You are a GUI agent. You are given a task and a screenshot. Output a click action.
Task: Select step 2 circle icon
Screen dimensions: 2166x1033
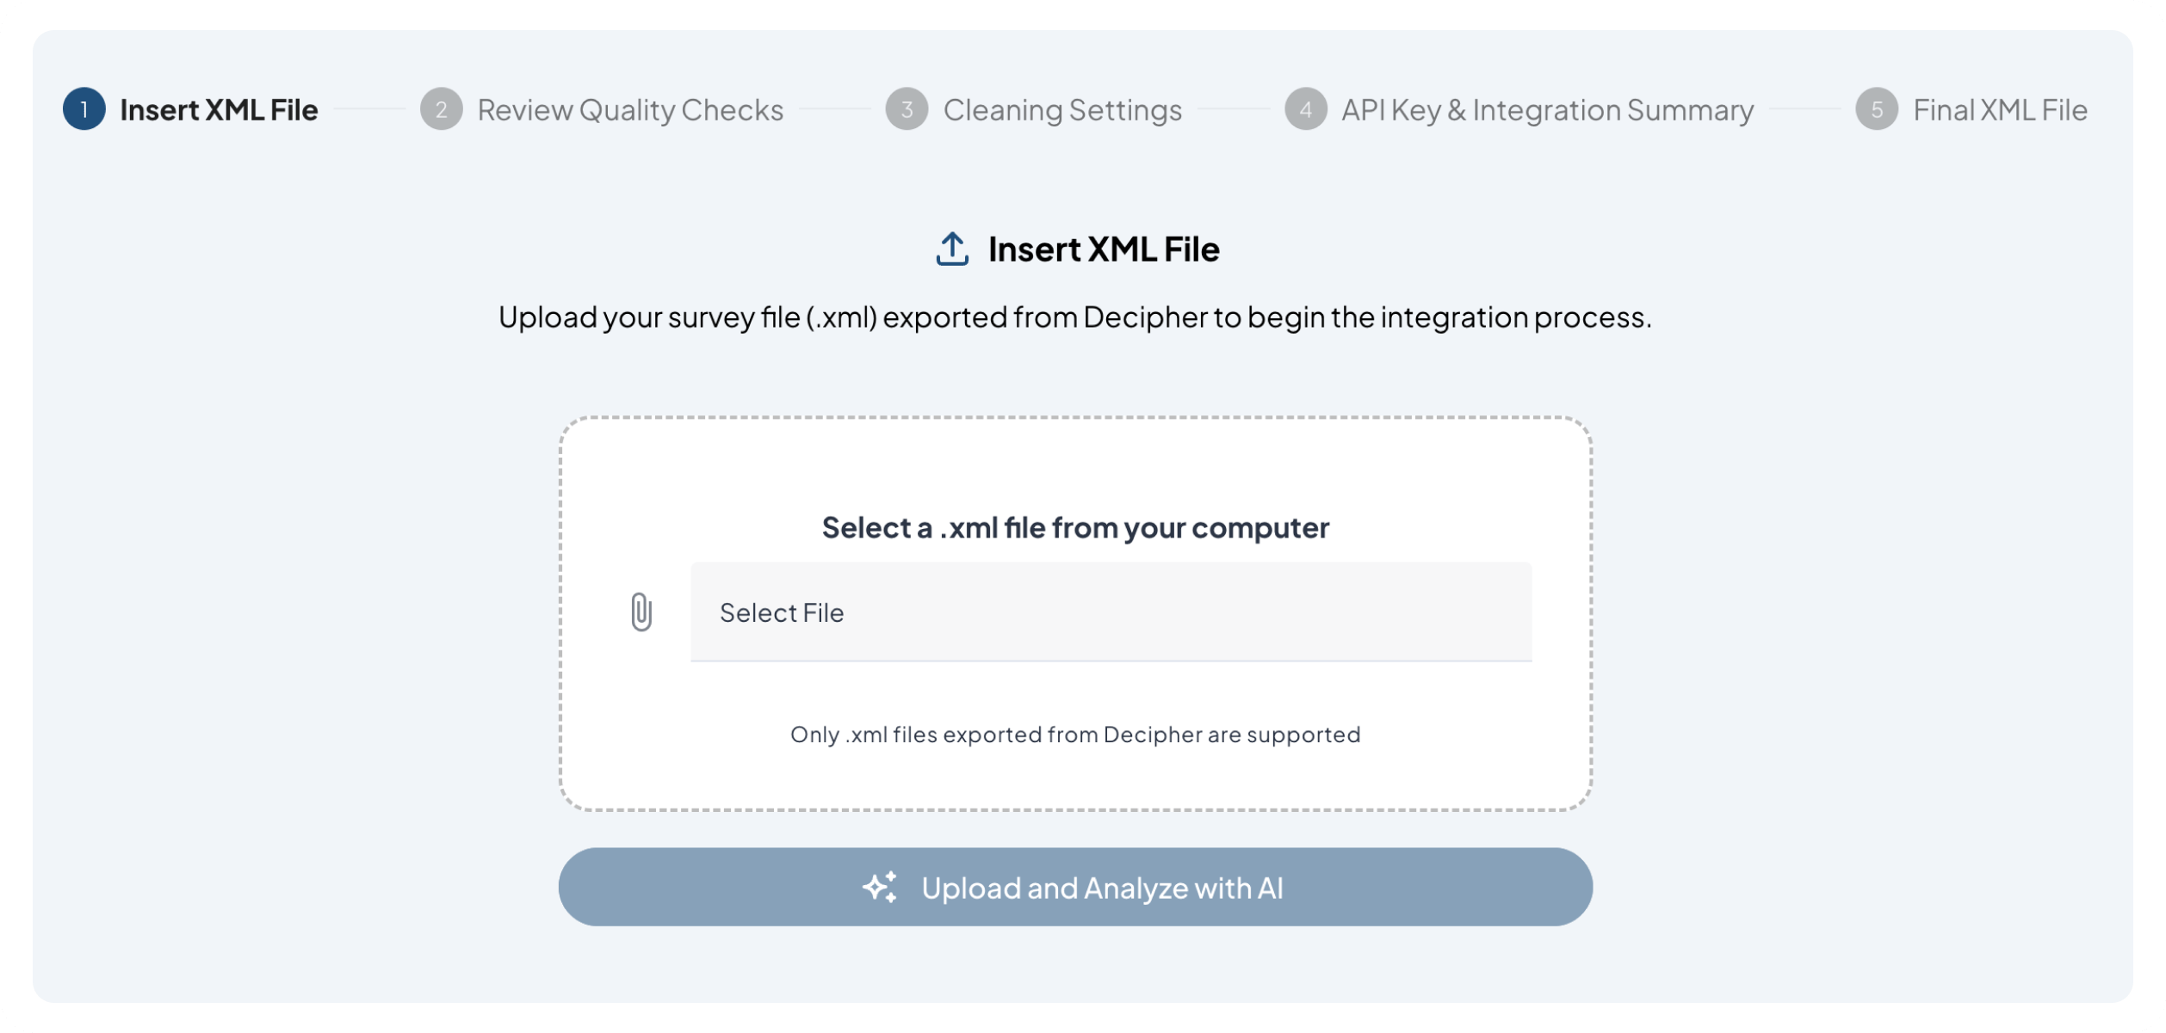pyautogui.click(x=442, y=109)
